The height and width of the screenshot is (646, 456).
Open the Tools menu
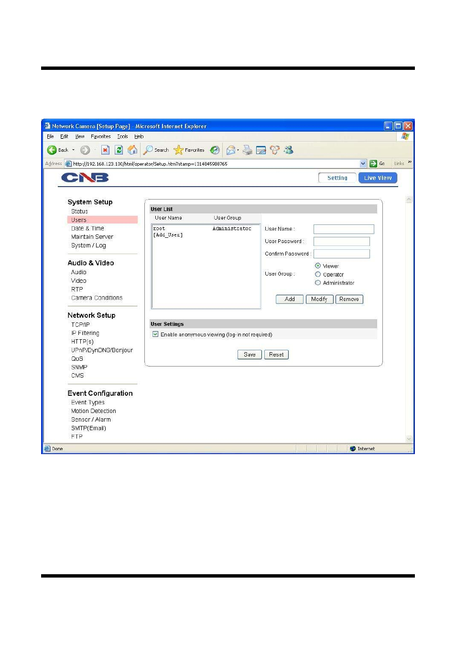tap(122, 137)
